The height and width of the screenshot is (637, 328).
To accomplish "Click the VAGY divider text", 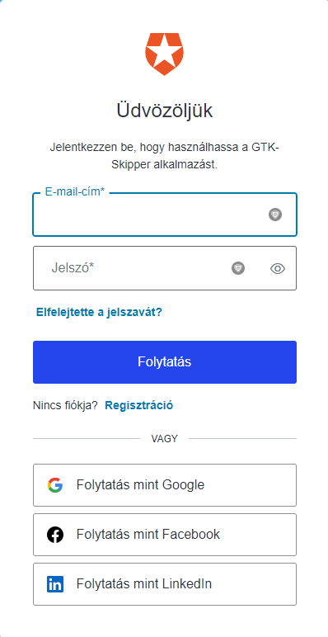I will 164,438.
